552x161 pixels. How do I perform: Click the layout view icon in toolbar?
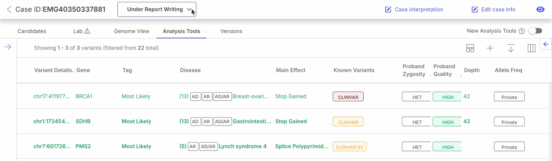(x=470, y=48)
